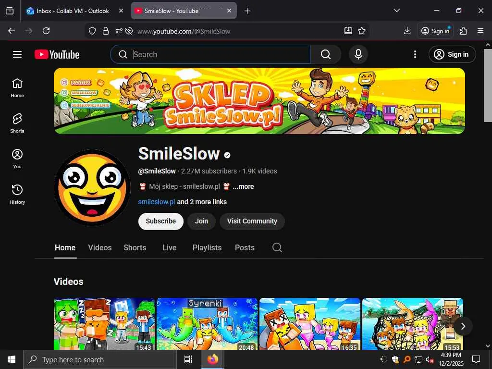This screenshot has width=492, height=369.
Task: Close the SmileSlow - YouTube tab
Action: (229, 11)
